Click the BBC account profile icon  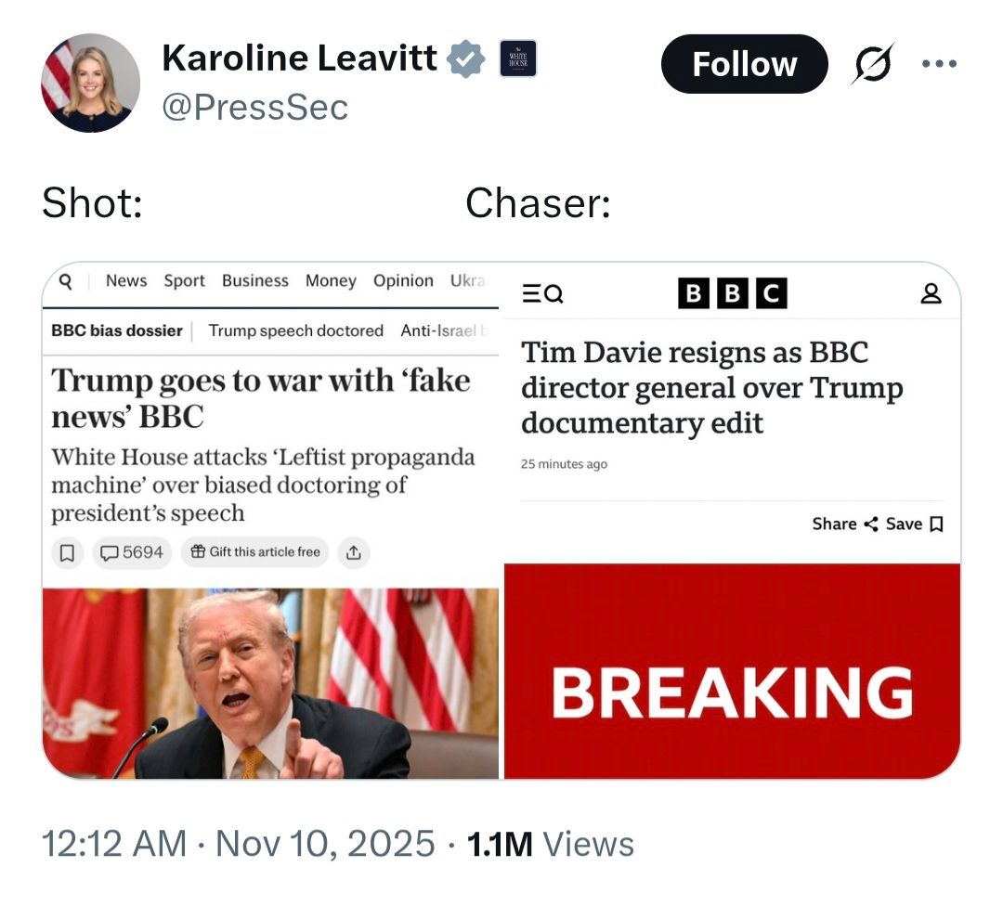coord(931,293)
